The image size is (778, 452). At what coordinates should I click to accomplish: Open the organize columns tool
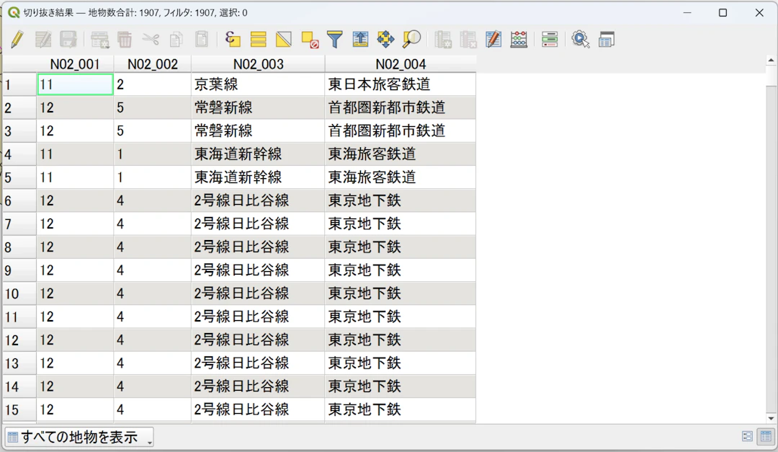click(493, 39)
